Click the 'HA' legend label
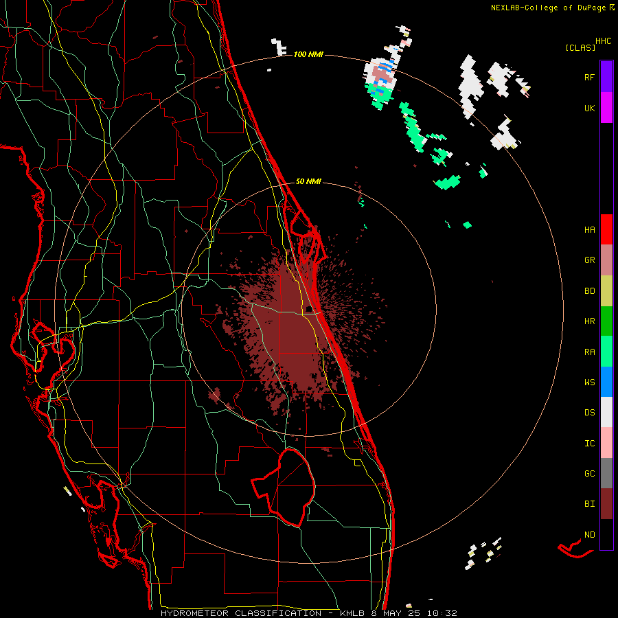This screenshot has height=618, width=618. click(x=589, y=230)
